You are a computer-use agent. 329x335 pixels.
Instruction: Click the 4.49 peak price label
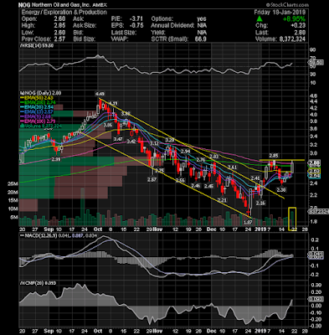point(100,94)
